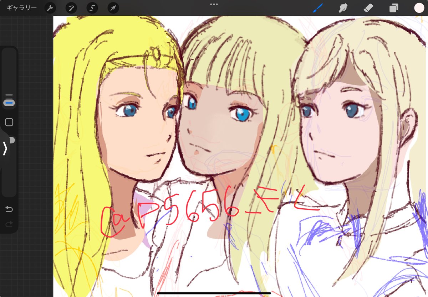The width and height of the screenshot is (428, 297).
Task: Select the Eraser tool
Action: coord(368,8)
